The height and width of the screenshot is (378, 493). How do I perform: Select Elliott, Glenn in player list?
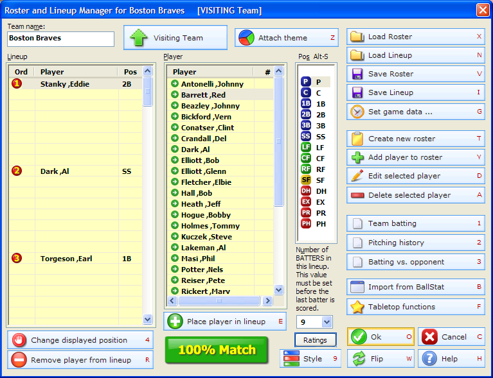(220, 171)
